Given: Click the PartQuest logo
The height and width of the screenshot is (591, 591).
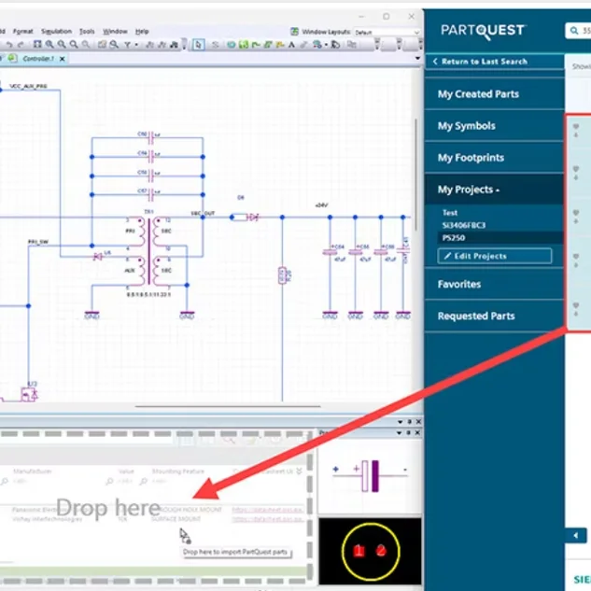Looking at the screenshot, I should (x=484, y=31).
